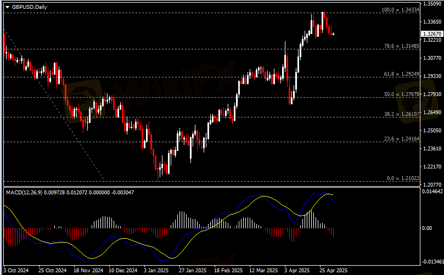
Task: Select the 50.0 = 1.27678 Fibonacci label
Action: [402, 94]
